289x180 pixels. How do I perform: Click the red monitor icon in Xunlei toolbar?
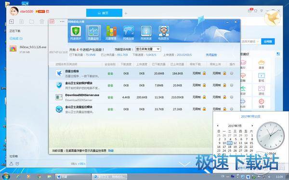[x=52, y=22]
